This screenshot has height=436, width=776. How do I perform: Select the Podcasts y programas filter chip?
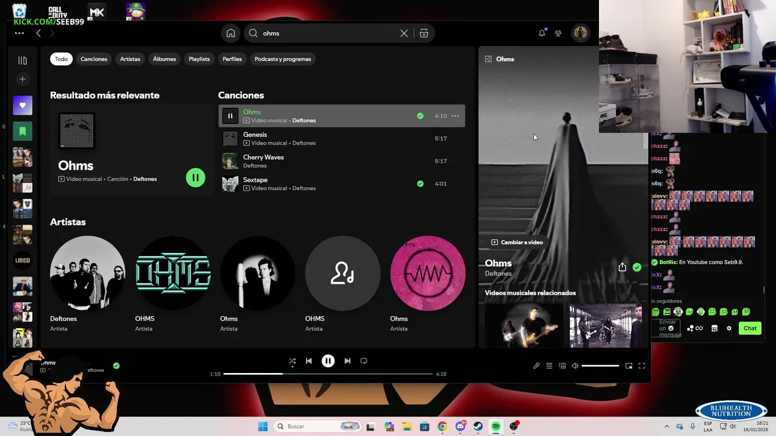point(283,59)
